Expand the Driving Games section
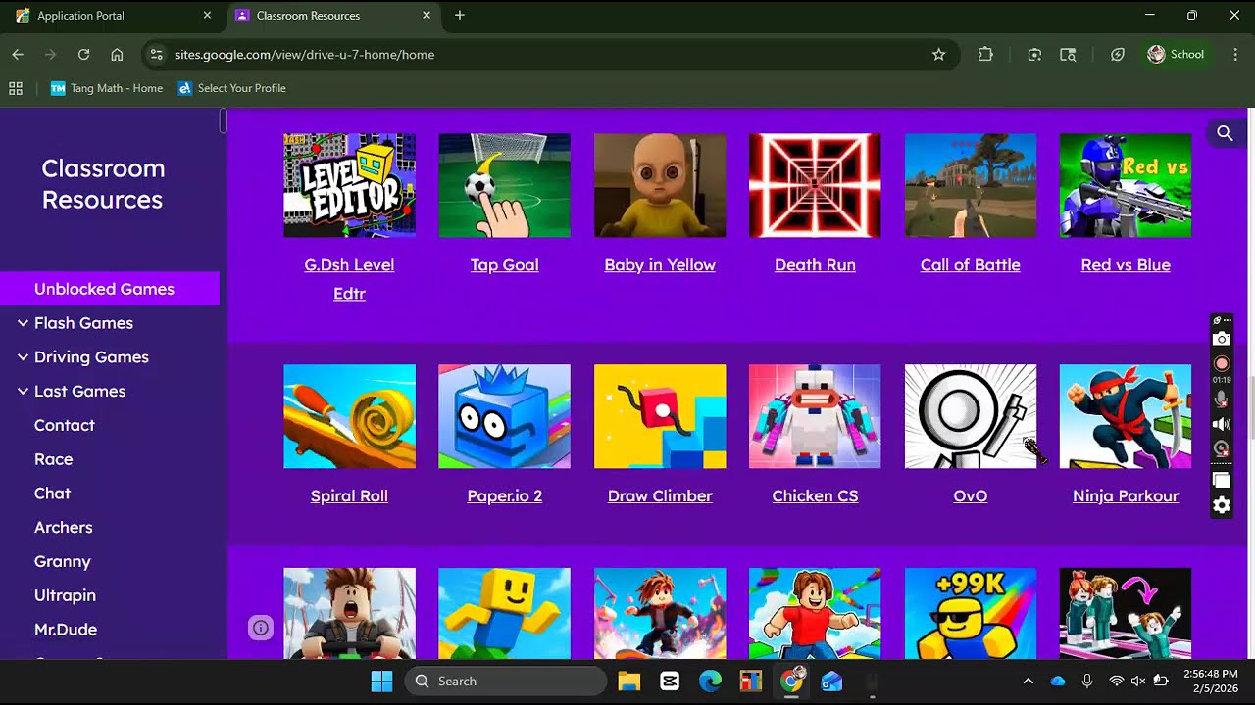 tap(22, 357)
